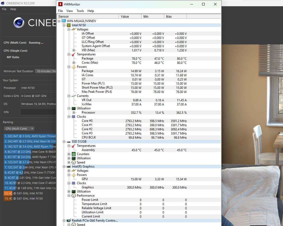This screenshot has width=283, height=226.
Task: Click the flame icon under Intel(R) Graphics
Action: (74, 175)
